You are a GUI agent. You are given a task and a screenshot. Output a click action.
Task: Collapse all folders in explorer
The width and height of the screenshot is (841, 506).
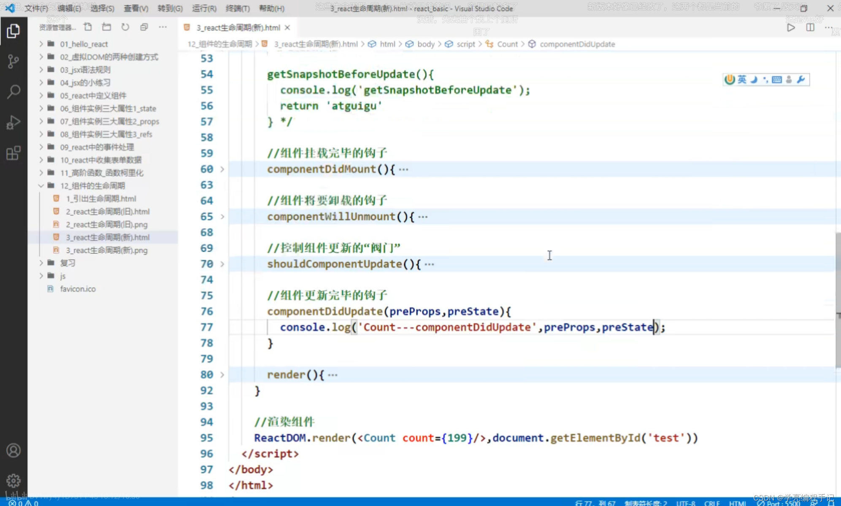[x=144, y=27]
